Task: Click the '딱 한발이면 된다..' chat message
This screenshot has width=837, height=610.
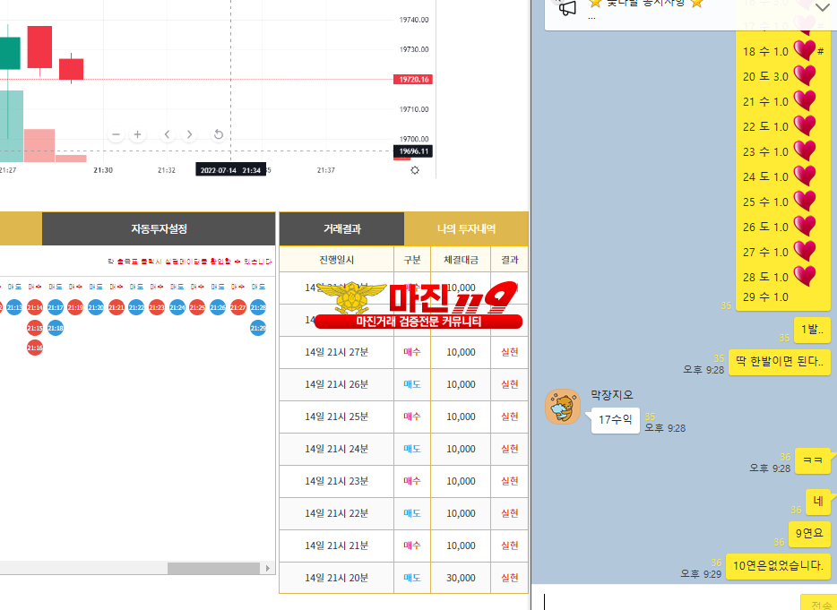Action: 780,362
